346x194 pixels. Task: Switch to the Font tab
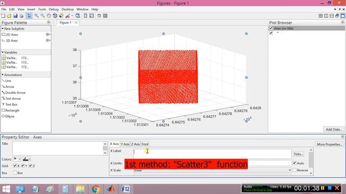tap(145, 144)
